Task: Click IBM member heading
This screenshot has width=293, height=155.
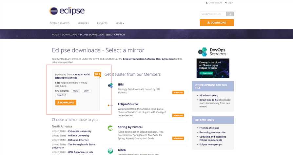Action: point(121,85)
